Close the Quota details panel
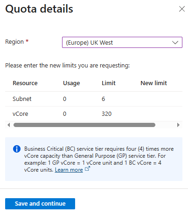This screenshot has width=188, height=214. point(182,9)
